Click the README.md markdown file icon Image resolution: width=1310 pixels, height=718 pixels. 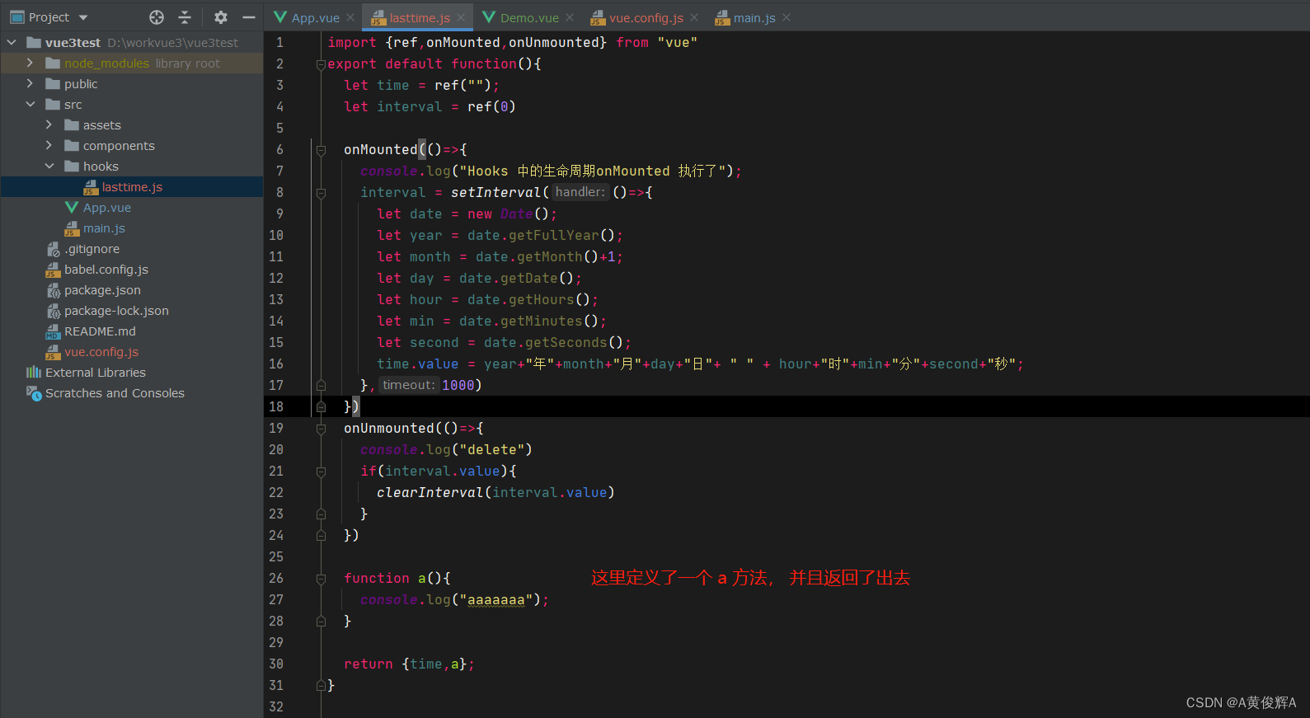click(x=53, y=331)
